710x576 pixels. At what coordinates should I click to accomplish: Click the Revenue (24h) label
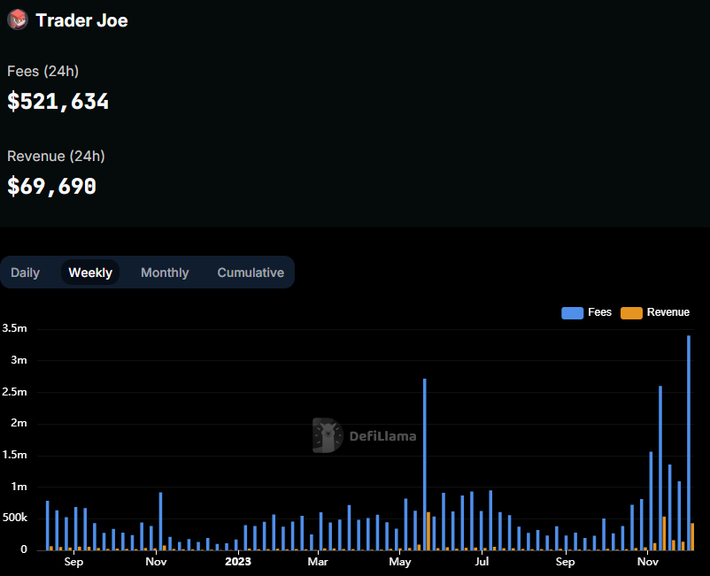56,156
